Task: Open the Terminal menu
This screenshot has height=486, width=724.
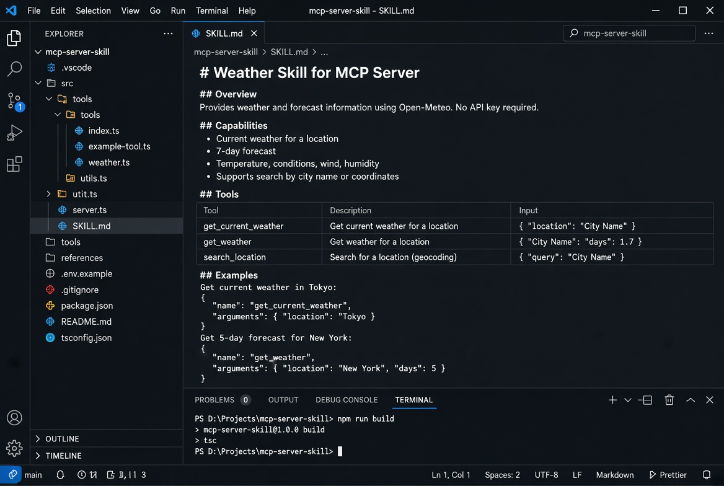Action: click(212, 11)
